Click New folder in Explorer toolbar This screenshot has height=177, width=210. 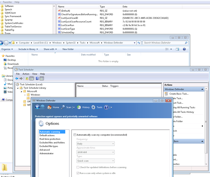tap(68, 49)
